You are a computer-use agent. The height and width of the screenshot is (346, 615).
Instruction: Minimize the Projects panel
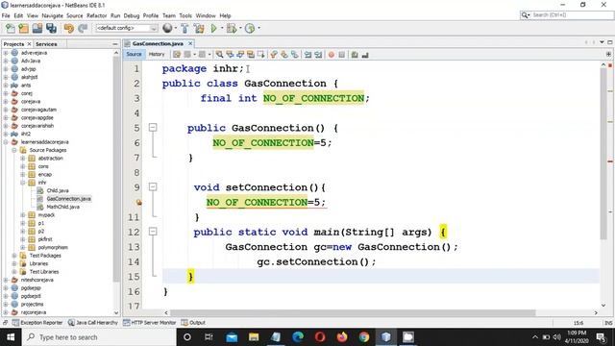coord(115,44)
